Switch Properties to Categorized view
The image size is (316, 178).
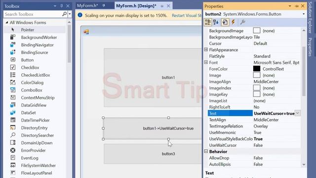[x=208, y=22]
